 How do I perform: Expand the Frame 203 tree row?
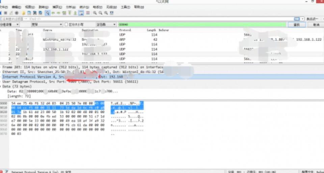[1, 67]
